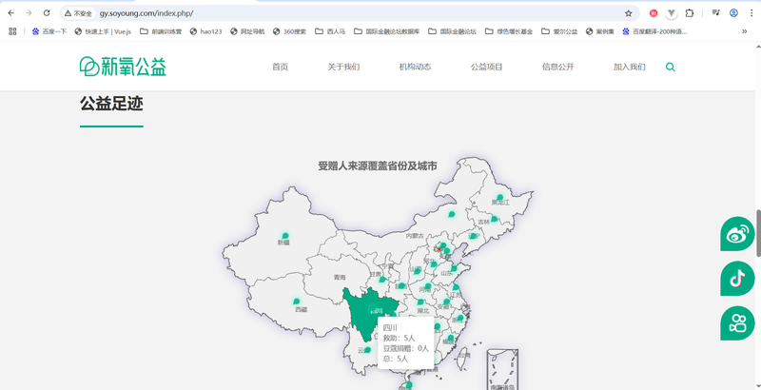Open the apps grid in bookmarks bar

(x=12, y=31)
